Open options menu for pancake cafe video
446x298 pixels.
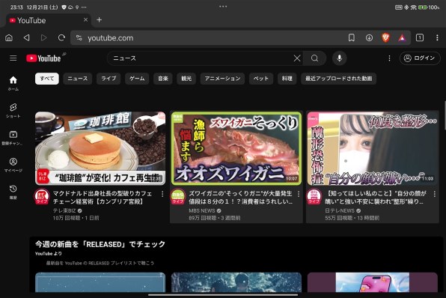[x=162, y=194]
